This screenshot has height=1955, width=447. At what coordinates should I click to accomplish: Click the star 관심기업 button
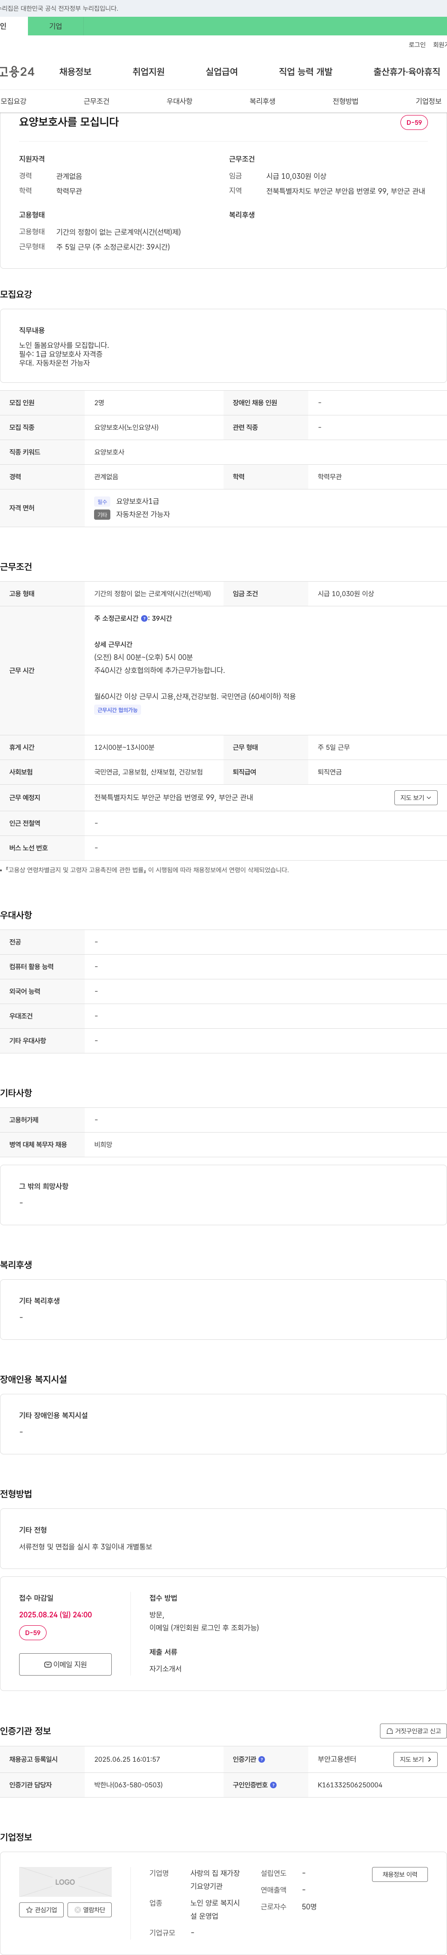coord(41,1909)
